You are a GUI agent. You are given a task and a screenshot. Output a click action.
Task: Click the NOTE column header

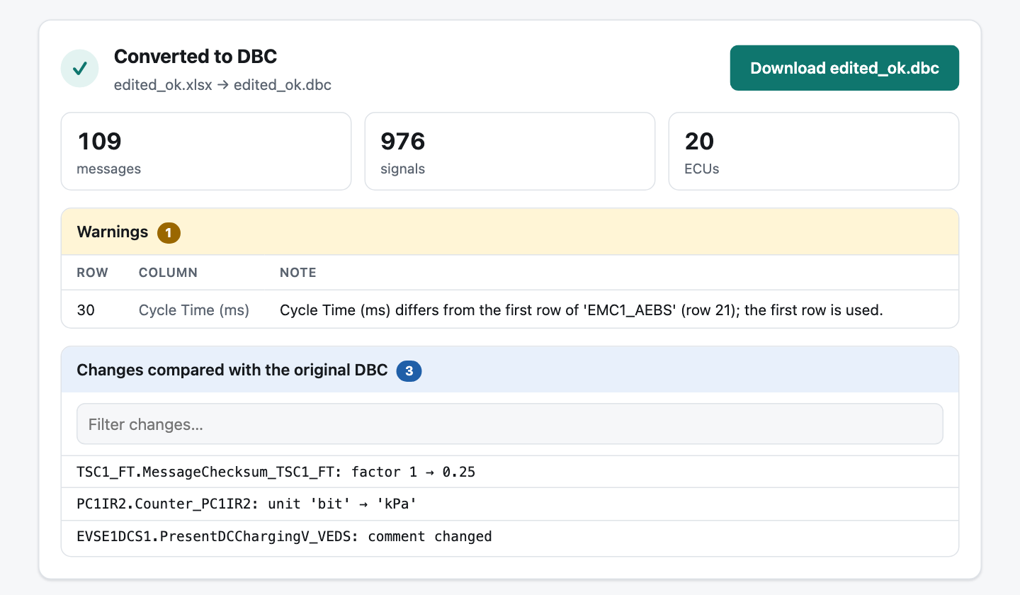coord(298,273)
